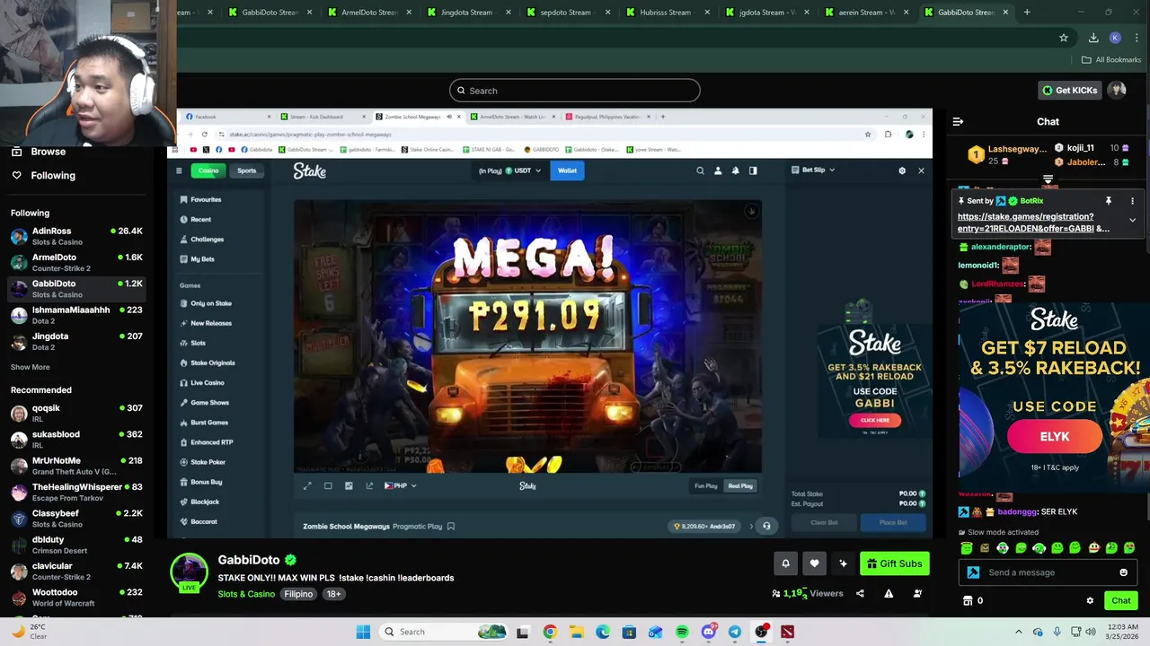Open Spotify from the Windows taskbar

pos(682,632)
